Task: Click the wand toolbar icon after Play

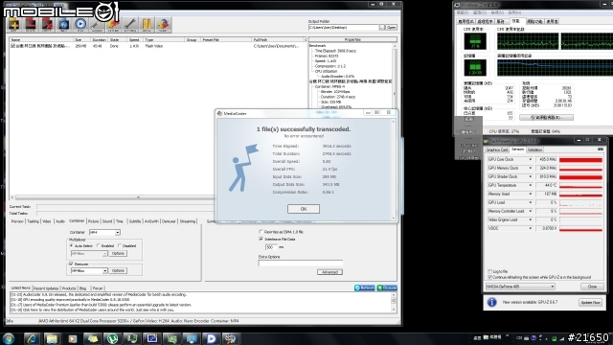Action: pos(97,24)
